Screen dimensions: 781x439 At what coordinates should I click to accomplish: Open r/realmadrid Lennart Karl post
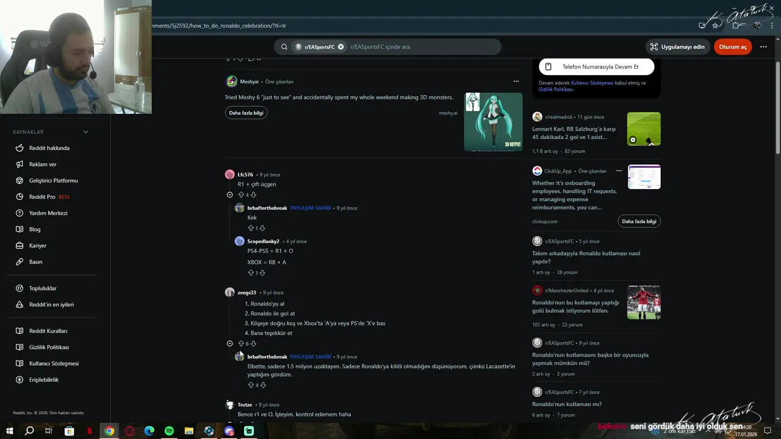[x=574, y=133]
